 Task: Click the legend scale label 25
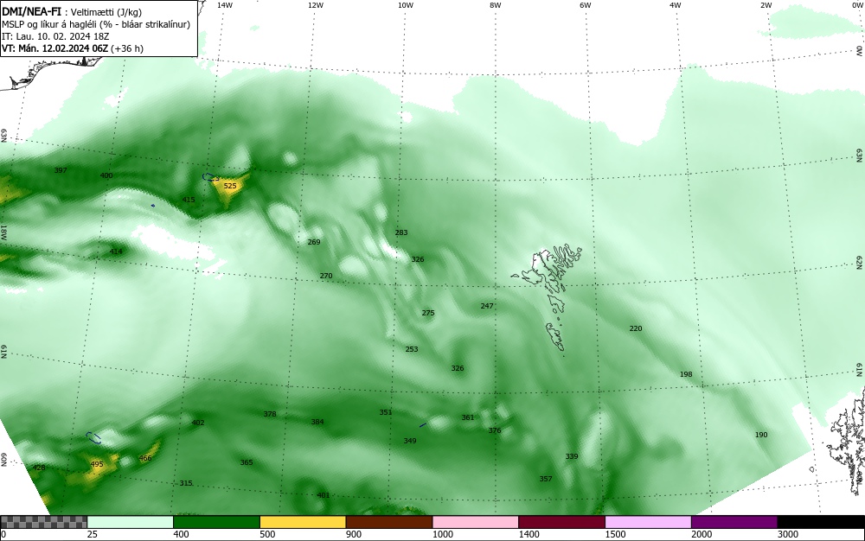pos(93,534)
